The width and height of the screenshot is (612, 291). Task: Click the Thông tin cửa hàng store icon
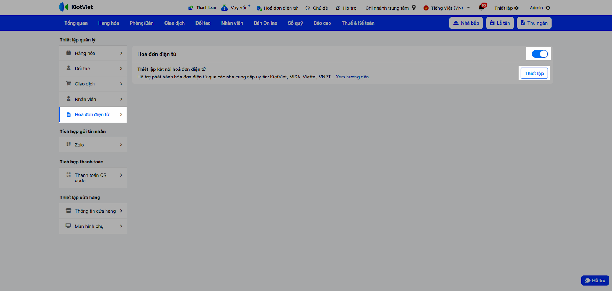(68, 211)
